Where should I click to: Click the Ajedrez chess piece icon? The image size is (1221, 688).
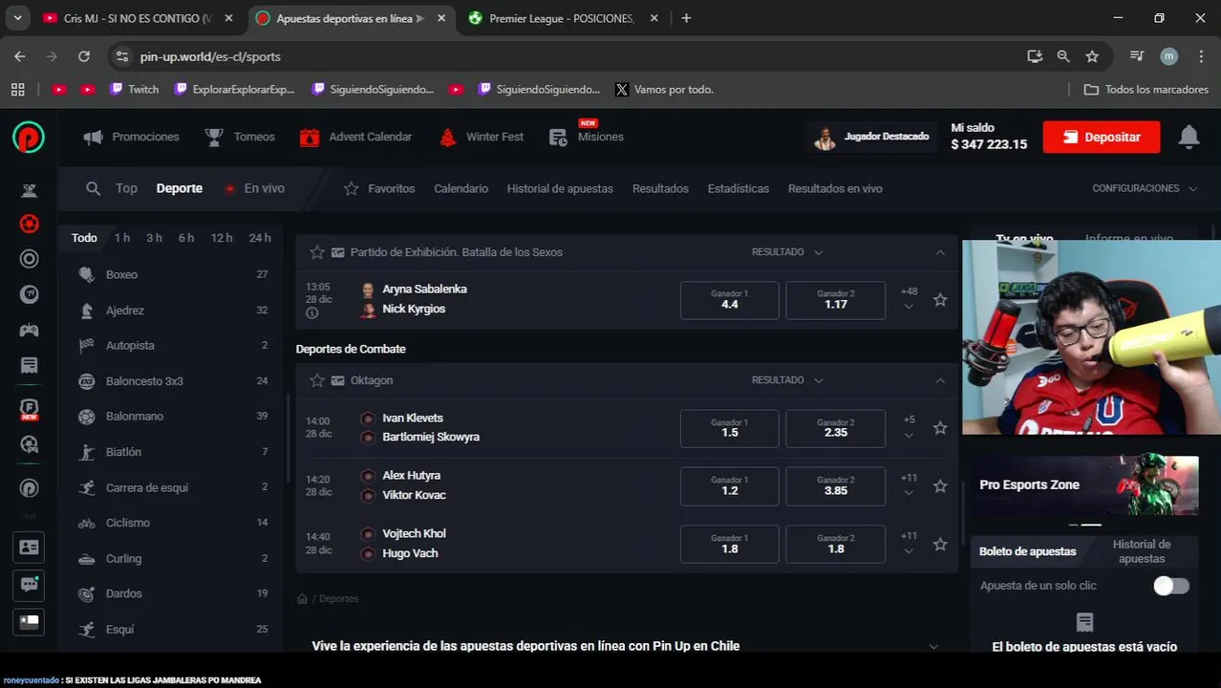[x=87, y=311]
